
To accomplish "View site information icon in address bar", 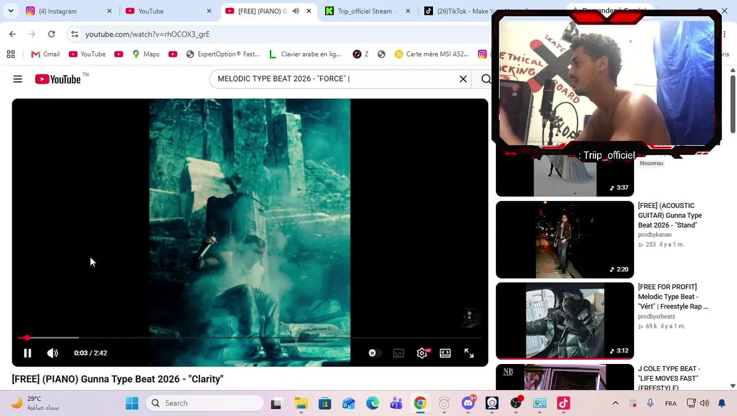I will coord(75,34).
